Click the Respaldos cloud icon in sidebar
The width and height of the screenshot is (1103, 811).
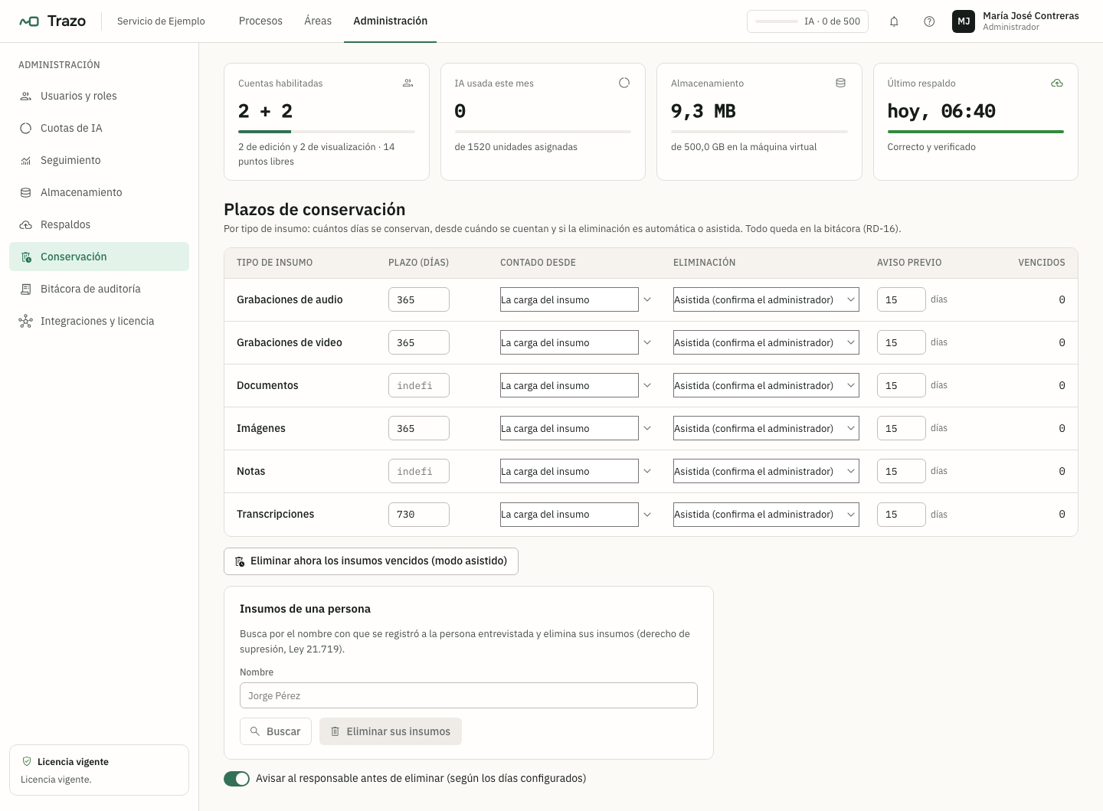click(x=26, y=225)
